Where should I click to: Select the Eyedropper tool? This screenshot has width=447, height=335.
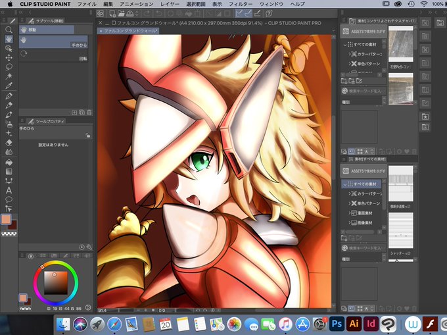coord(9,86)
